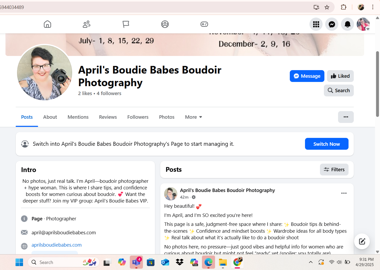This screenshot has height=270, width=380.
Task: View the Followers tab
Action: (138, 117)
